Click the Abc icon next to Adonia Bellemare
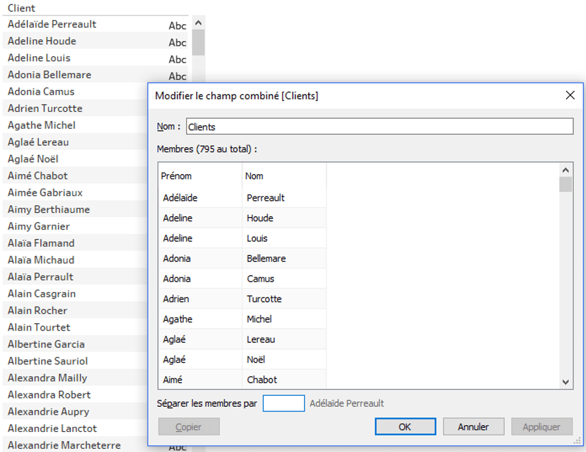 click(177, 76)
